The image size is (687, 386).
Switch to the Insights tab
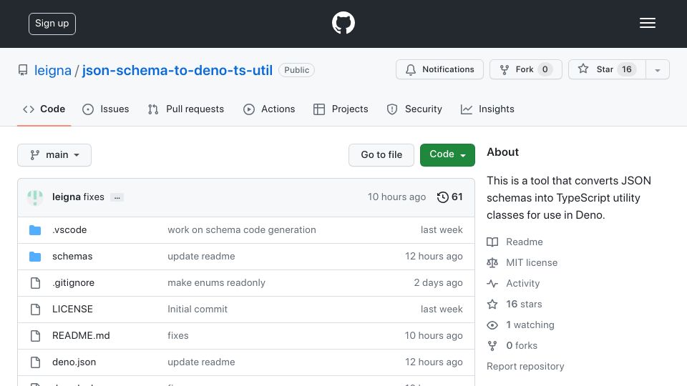click(x=487, y=109)
